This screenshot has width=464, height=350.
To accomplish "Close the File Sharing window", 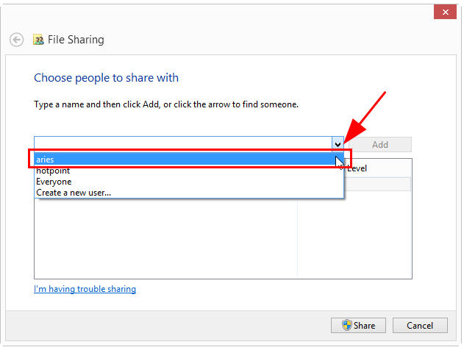I will click(x=445, y=12).
